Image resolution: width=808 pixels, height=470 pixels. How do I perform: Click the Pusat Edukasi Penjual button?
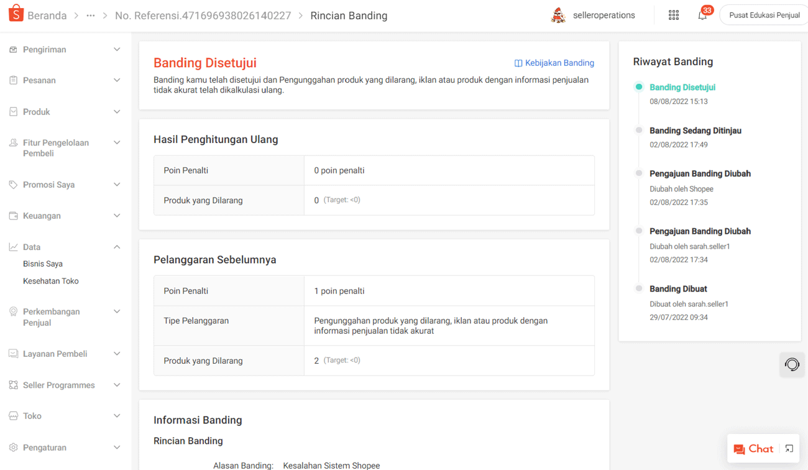pos(763,14)
